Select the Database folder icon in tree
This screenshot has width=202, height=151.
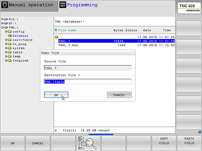pos(10,36)
